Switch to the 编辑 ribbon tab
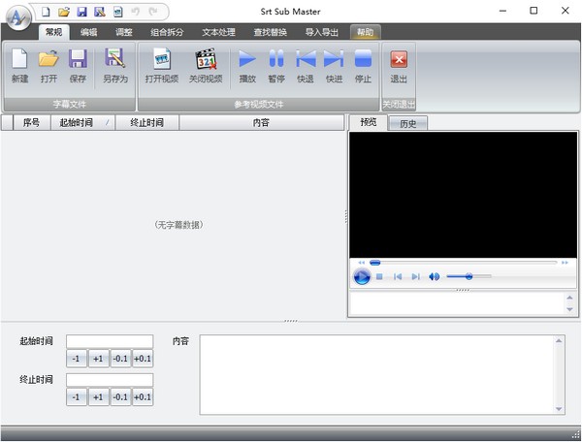The height and width of the screenshot is (442, 582). coord(88,32)
